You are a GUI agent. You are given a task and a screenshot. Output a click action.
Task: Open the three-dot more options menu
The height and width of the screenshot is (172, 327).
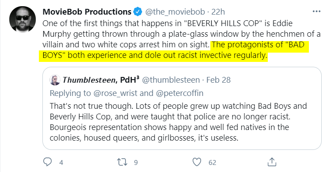pos(316,11)
